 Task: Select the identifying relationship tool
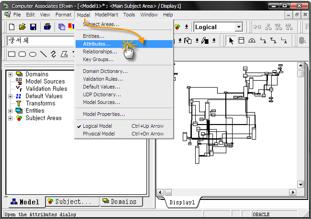point(263,41)
